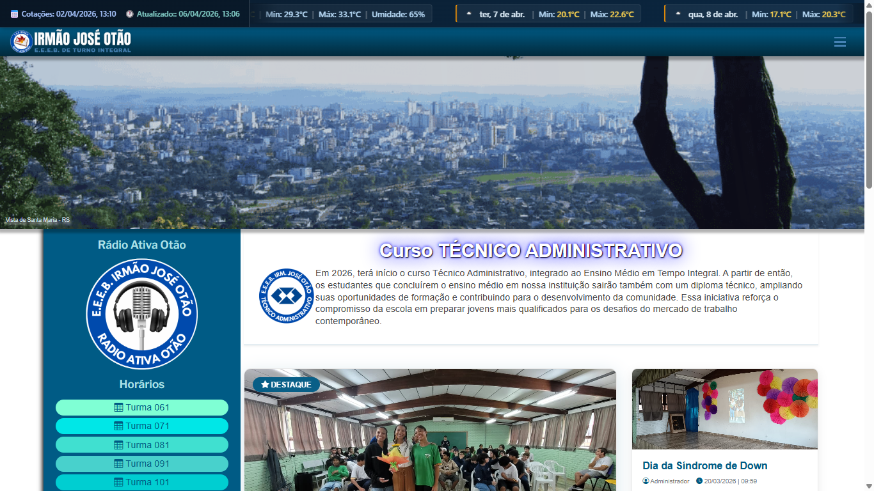Open the Turma 091 schedule

coord(141,463)
